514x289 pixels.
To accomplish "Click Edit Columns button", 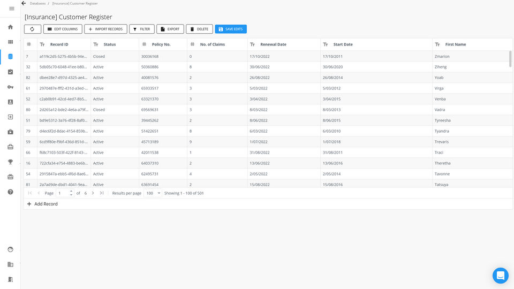I will click(63, 29).
